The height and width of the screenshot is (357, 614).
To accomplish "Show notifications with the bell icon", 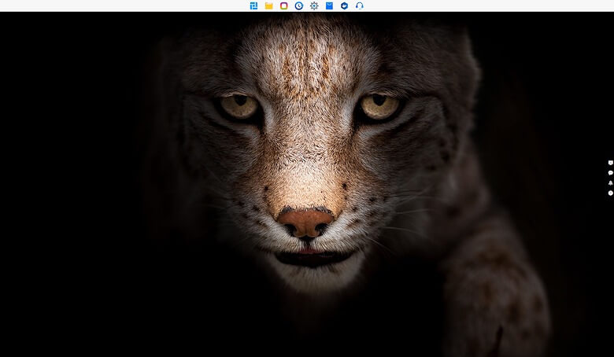I will (610, 182).
